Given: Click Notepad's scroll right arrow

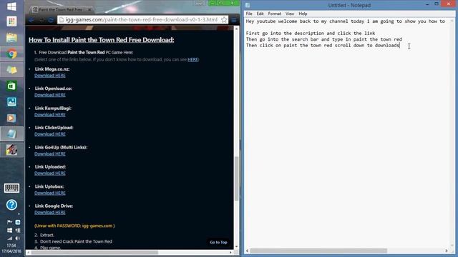Looking at the screenshot, I should [x=447, y=251].
